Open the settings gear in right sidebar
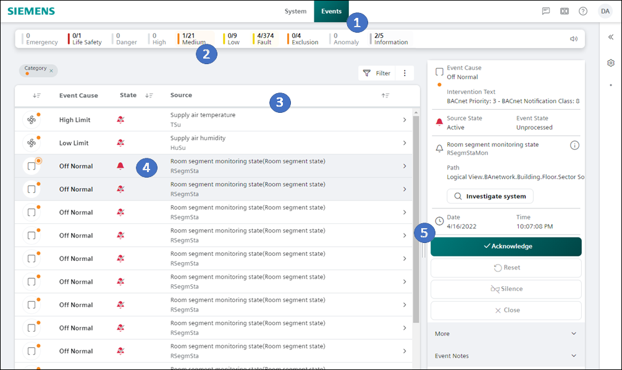This screenshot has width=622, height=370. pos(611,63)
